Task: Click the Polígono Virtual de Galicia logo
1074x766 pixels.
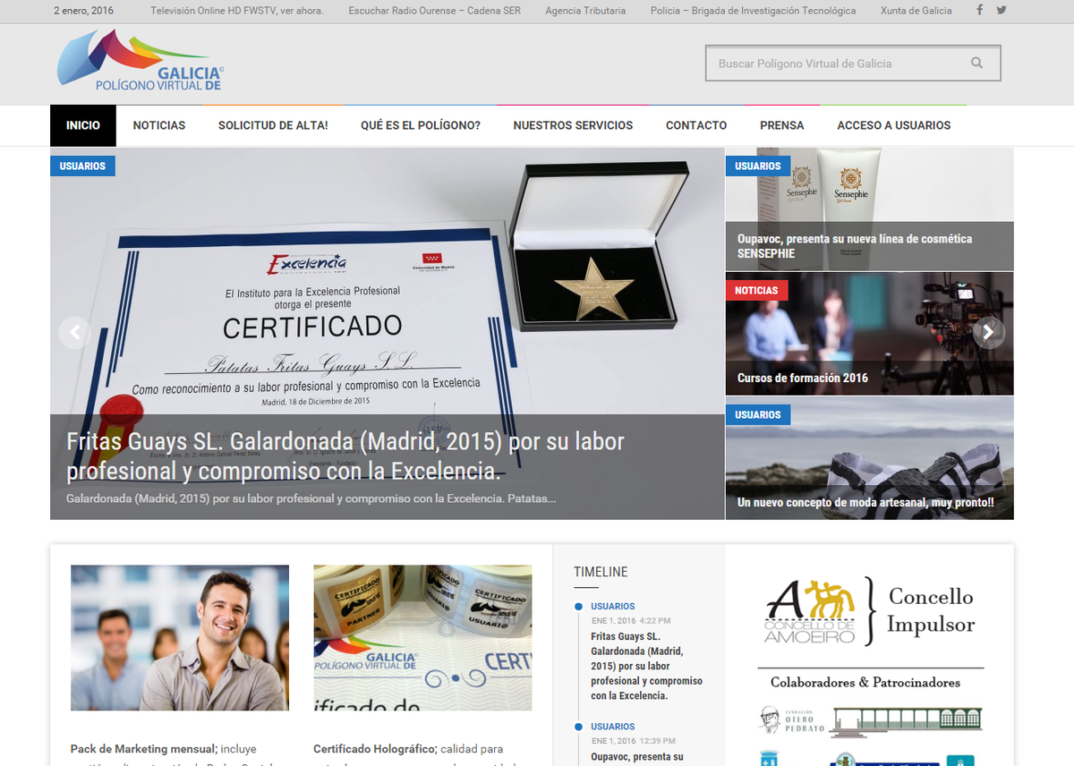Action: [x=141, y=61]
